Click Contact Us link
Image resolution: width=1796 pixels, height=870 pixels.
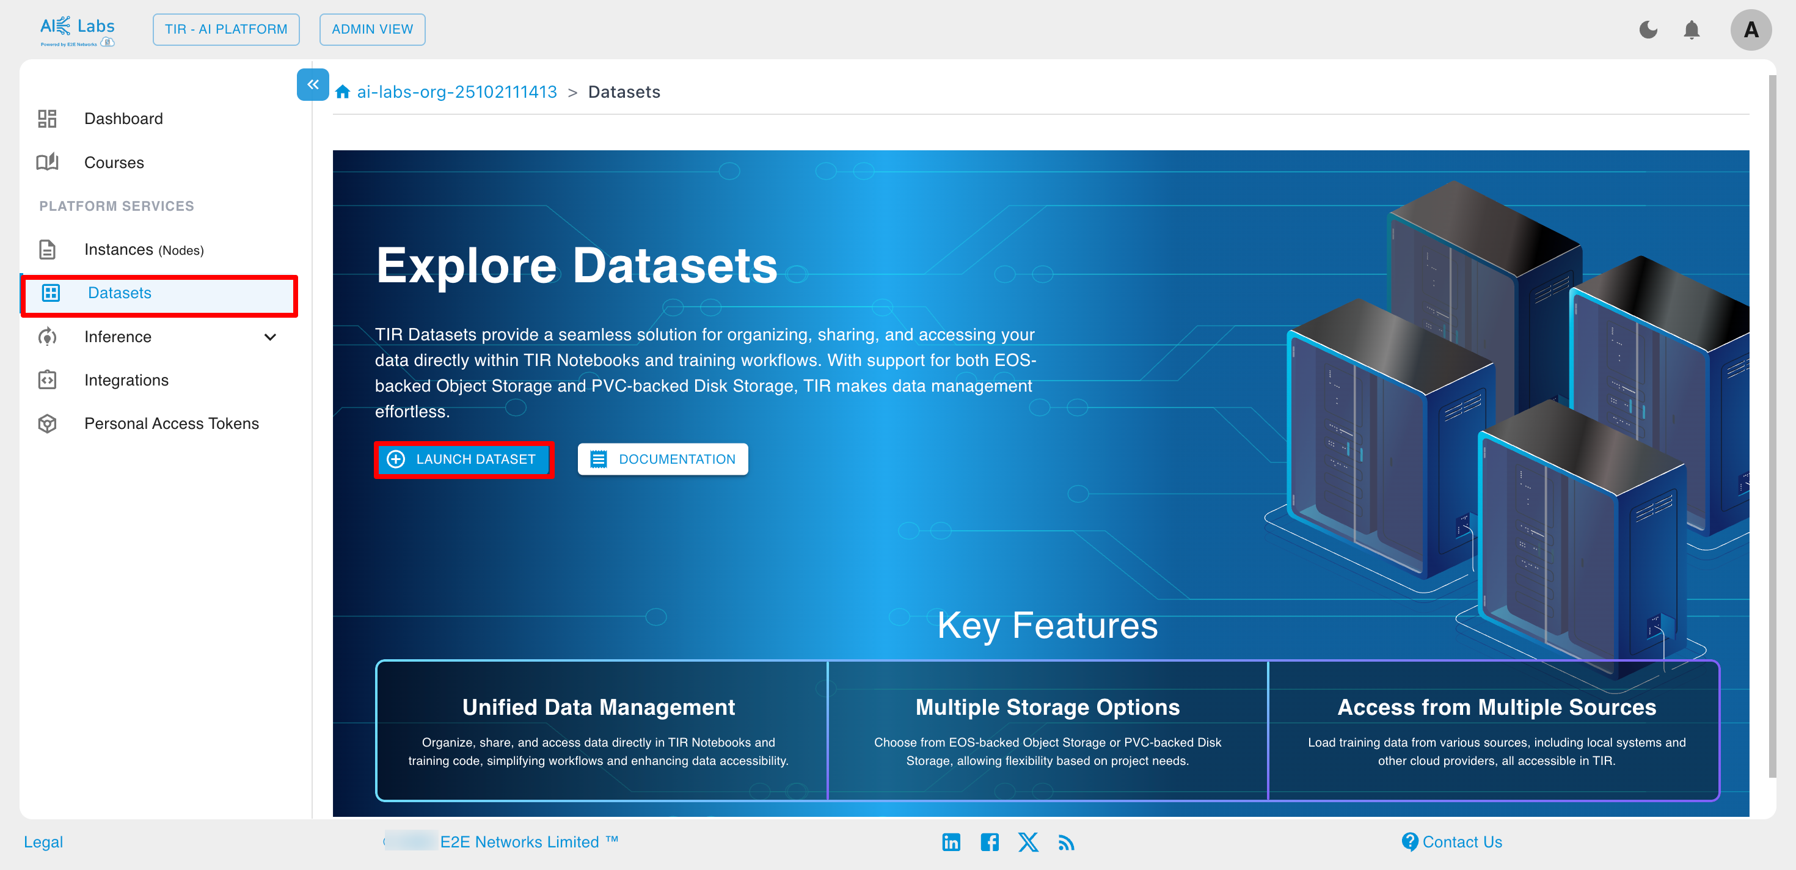click(1462, 842)
